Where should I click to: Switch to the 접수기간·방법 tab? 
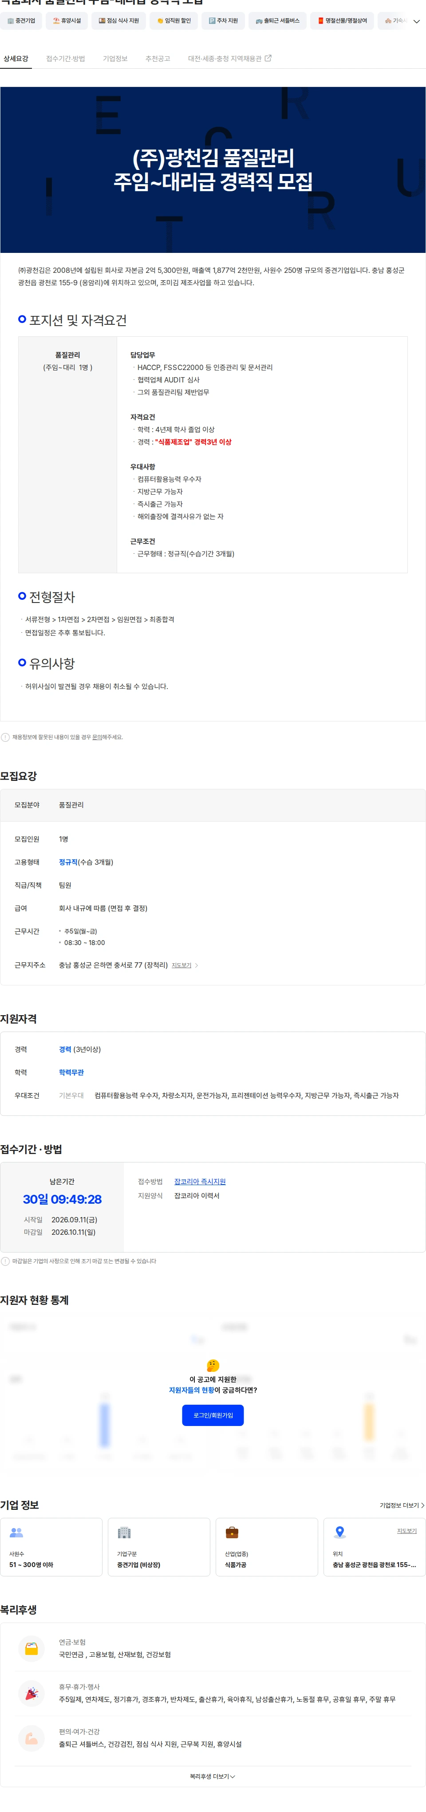[x=65, y=59]
